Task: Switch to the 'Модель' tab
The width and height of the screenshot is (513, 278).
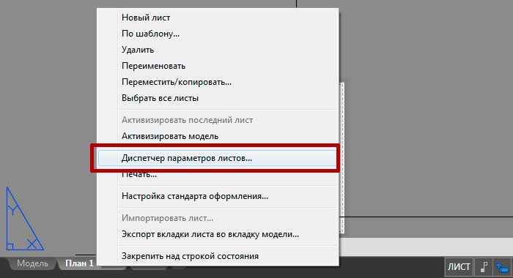Action: coord(32,263)
